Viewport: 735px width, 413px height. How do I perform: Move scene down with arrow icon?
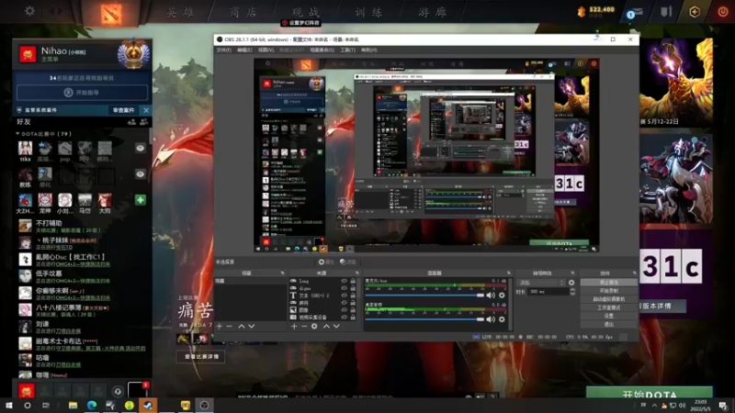pyautogui.click(x=252, y=326)
